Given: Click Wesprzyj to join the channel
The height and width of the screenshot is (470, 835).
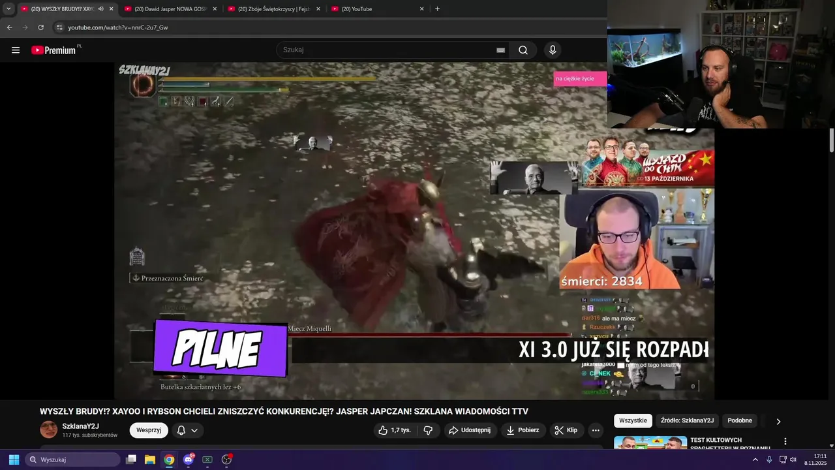Looking at the screenshot, I should 149,430.
